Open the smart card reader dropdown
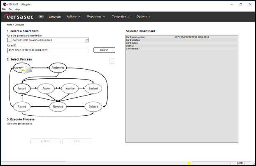Screen dimensions: 256x166 click(x=48, y=40)
